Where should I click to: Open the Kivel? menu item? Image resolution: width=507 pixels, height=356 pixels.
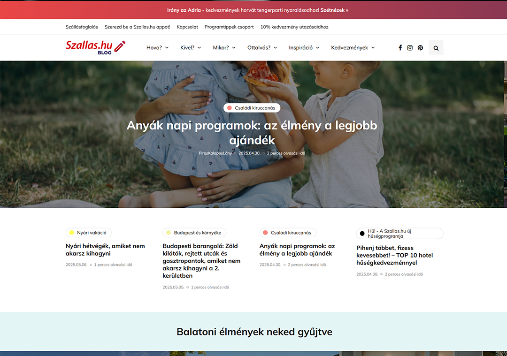click(x=187, y=47)
